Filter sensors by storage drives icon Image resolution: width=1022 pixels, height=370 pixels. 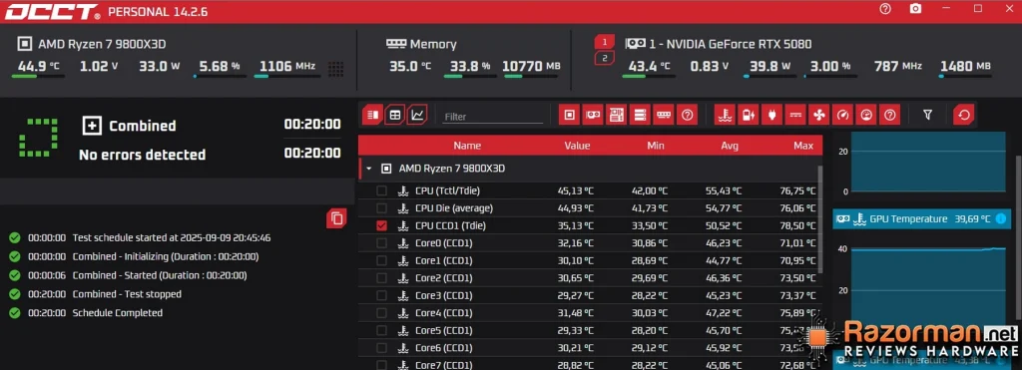click(640, 115)
